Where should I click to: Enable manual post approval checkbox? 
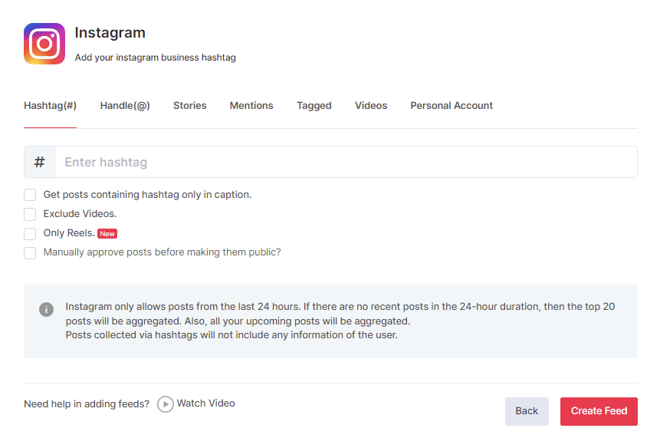pos(30,252)
